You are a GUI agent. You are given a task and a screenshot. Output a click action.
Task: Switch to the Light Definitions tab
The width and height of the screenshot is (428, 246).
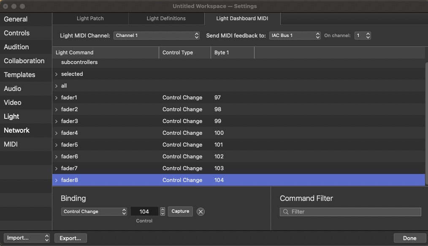pyautogui.click(x=166, y=19)
